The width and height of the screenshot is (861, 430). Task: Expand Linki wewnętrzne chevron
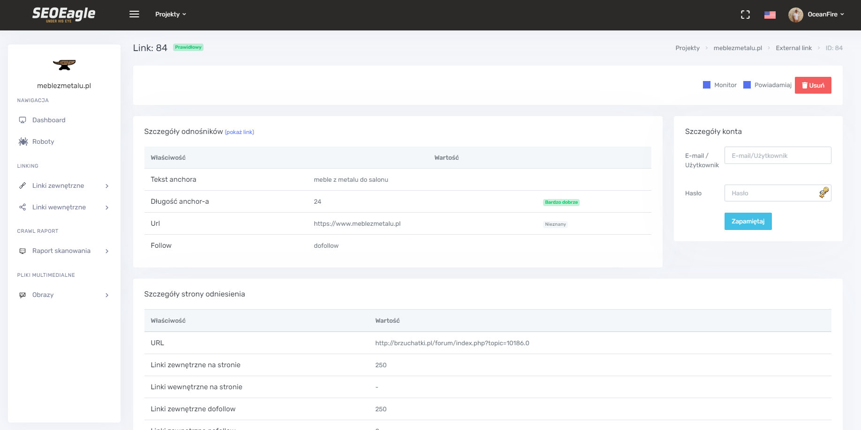pyautogui.click(x=107, y=208)
